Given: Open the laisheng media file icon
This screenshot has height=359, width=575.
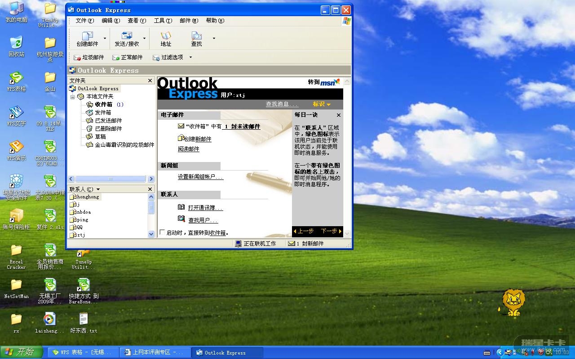Looking at the screenshot, I should click(x=50, y=319).
